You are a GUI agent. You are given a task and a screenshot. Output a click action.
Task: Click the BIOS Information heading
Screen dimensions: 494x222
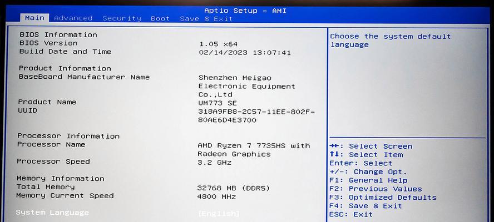click(x=58, y=34)
